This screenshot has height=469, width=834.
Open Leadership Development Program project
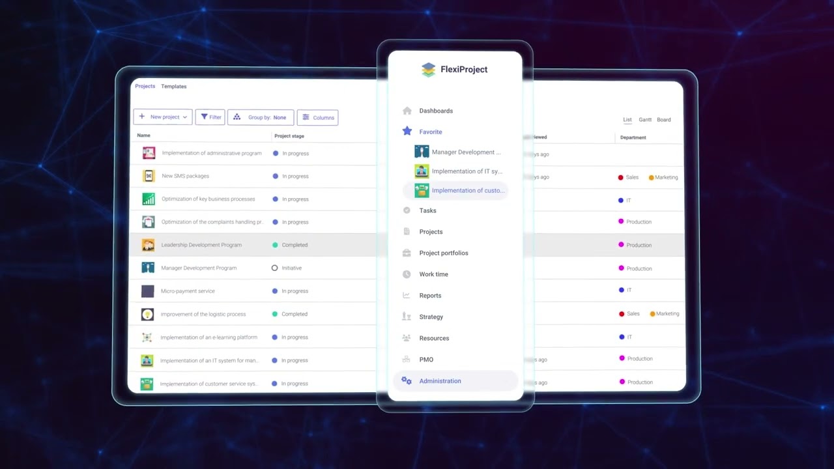201,245
